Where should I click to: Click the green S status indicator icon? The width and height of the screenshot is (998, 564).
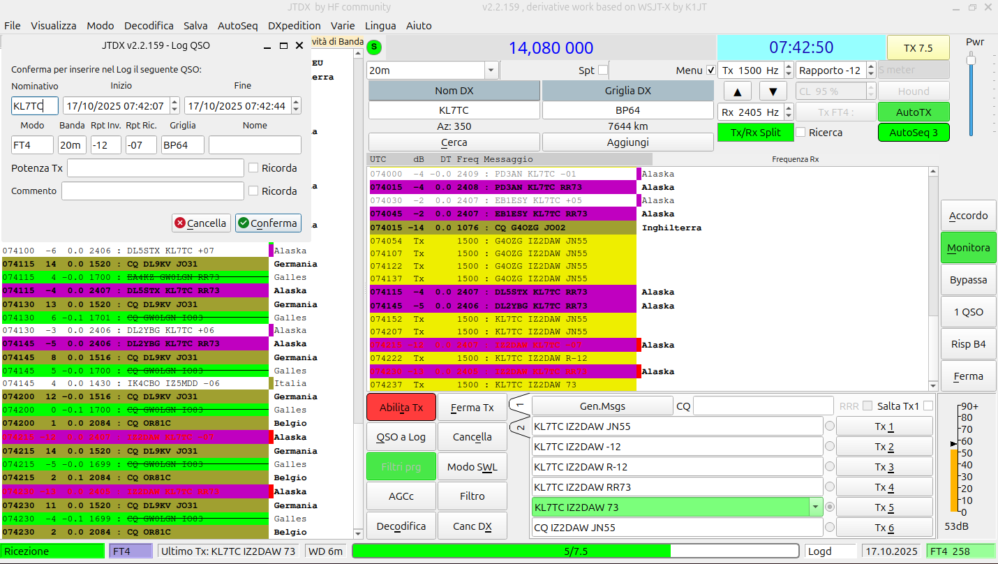[374, 47]
